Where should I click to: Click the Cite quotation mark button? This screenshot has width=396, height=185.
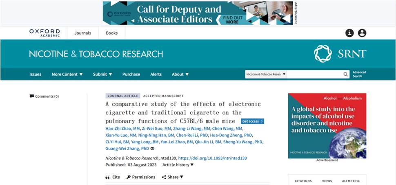[113, 177]
